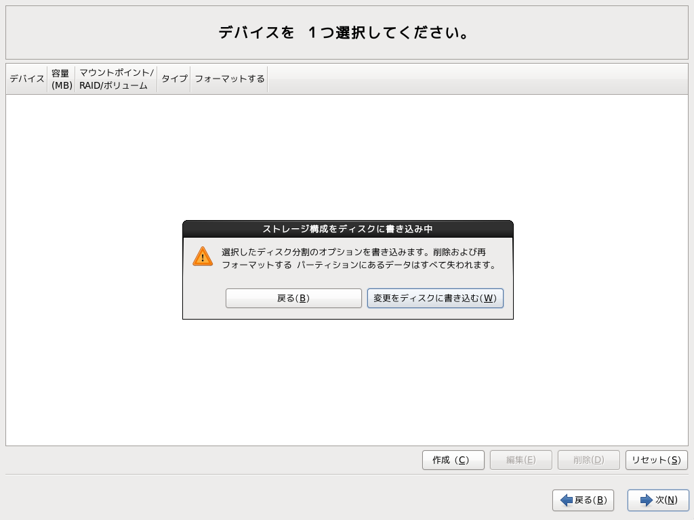Click the 戻る button at the bottom right
694x520 pixels.
pos(583,500)
